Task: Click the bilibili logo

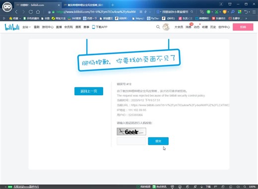Action: coord(12,27)
